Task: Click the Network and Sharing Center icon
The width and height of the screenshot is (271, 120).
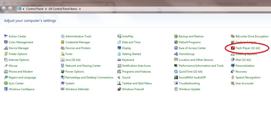Action: pyautogui.click(x=62, y=66)
